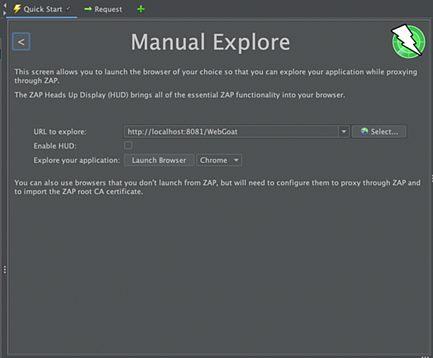Image resolution: width=433 pixels, height=358 pixels.
Task: Click the globe icon on Select button
Action: (364, 131)
